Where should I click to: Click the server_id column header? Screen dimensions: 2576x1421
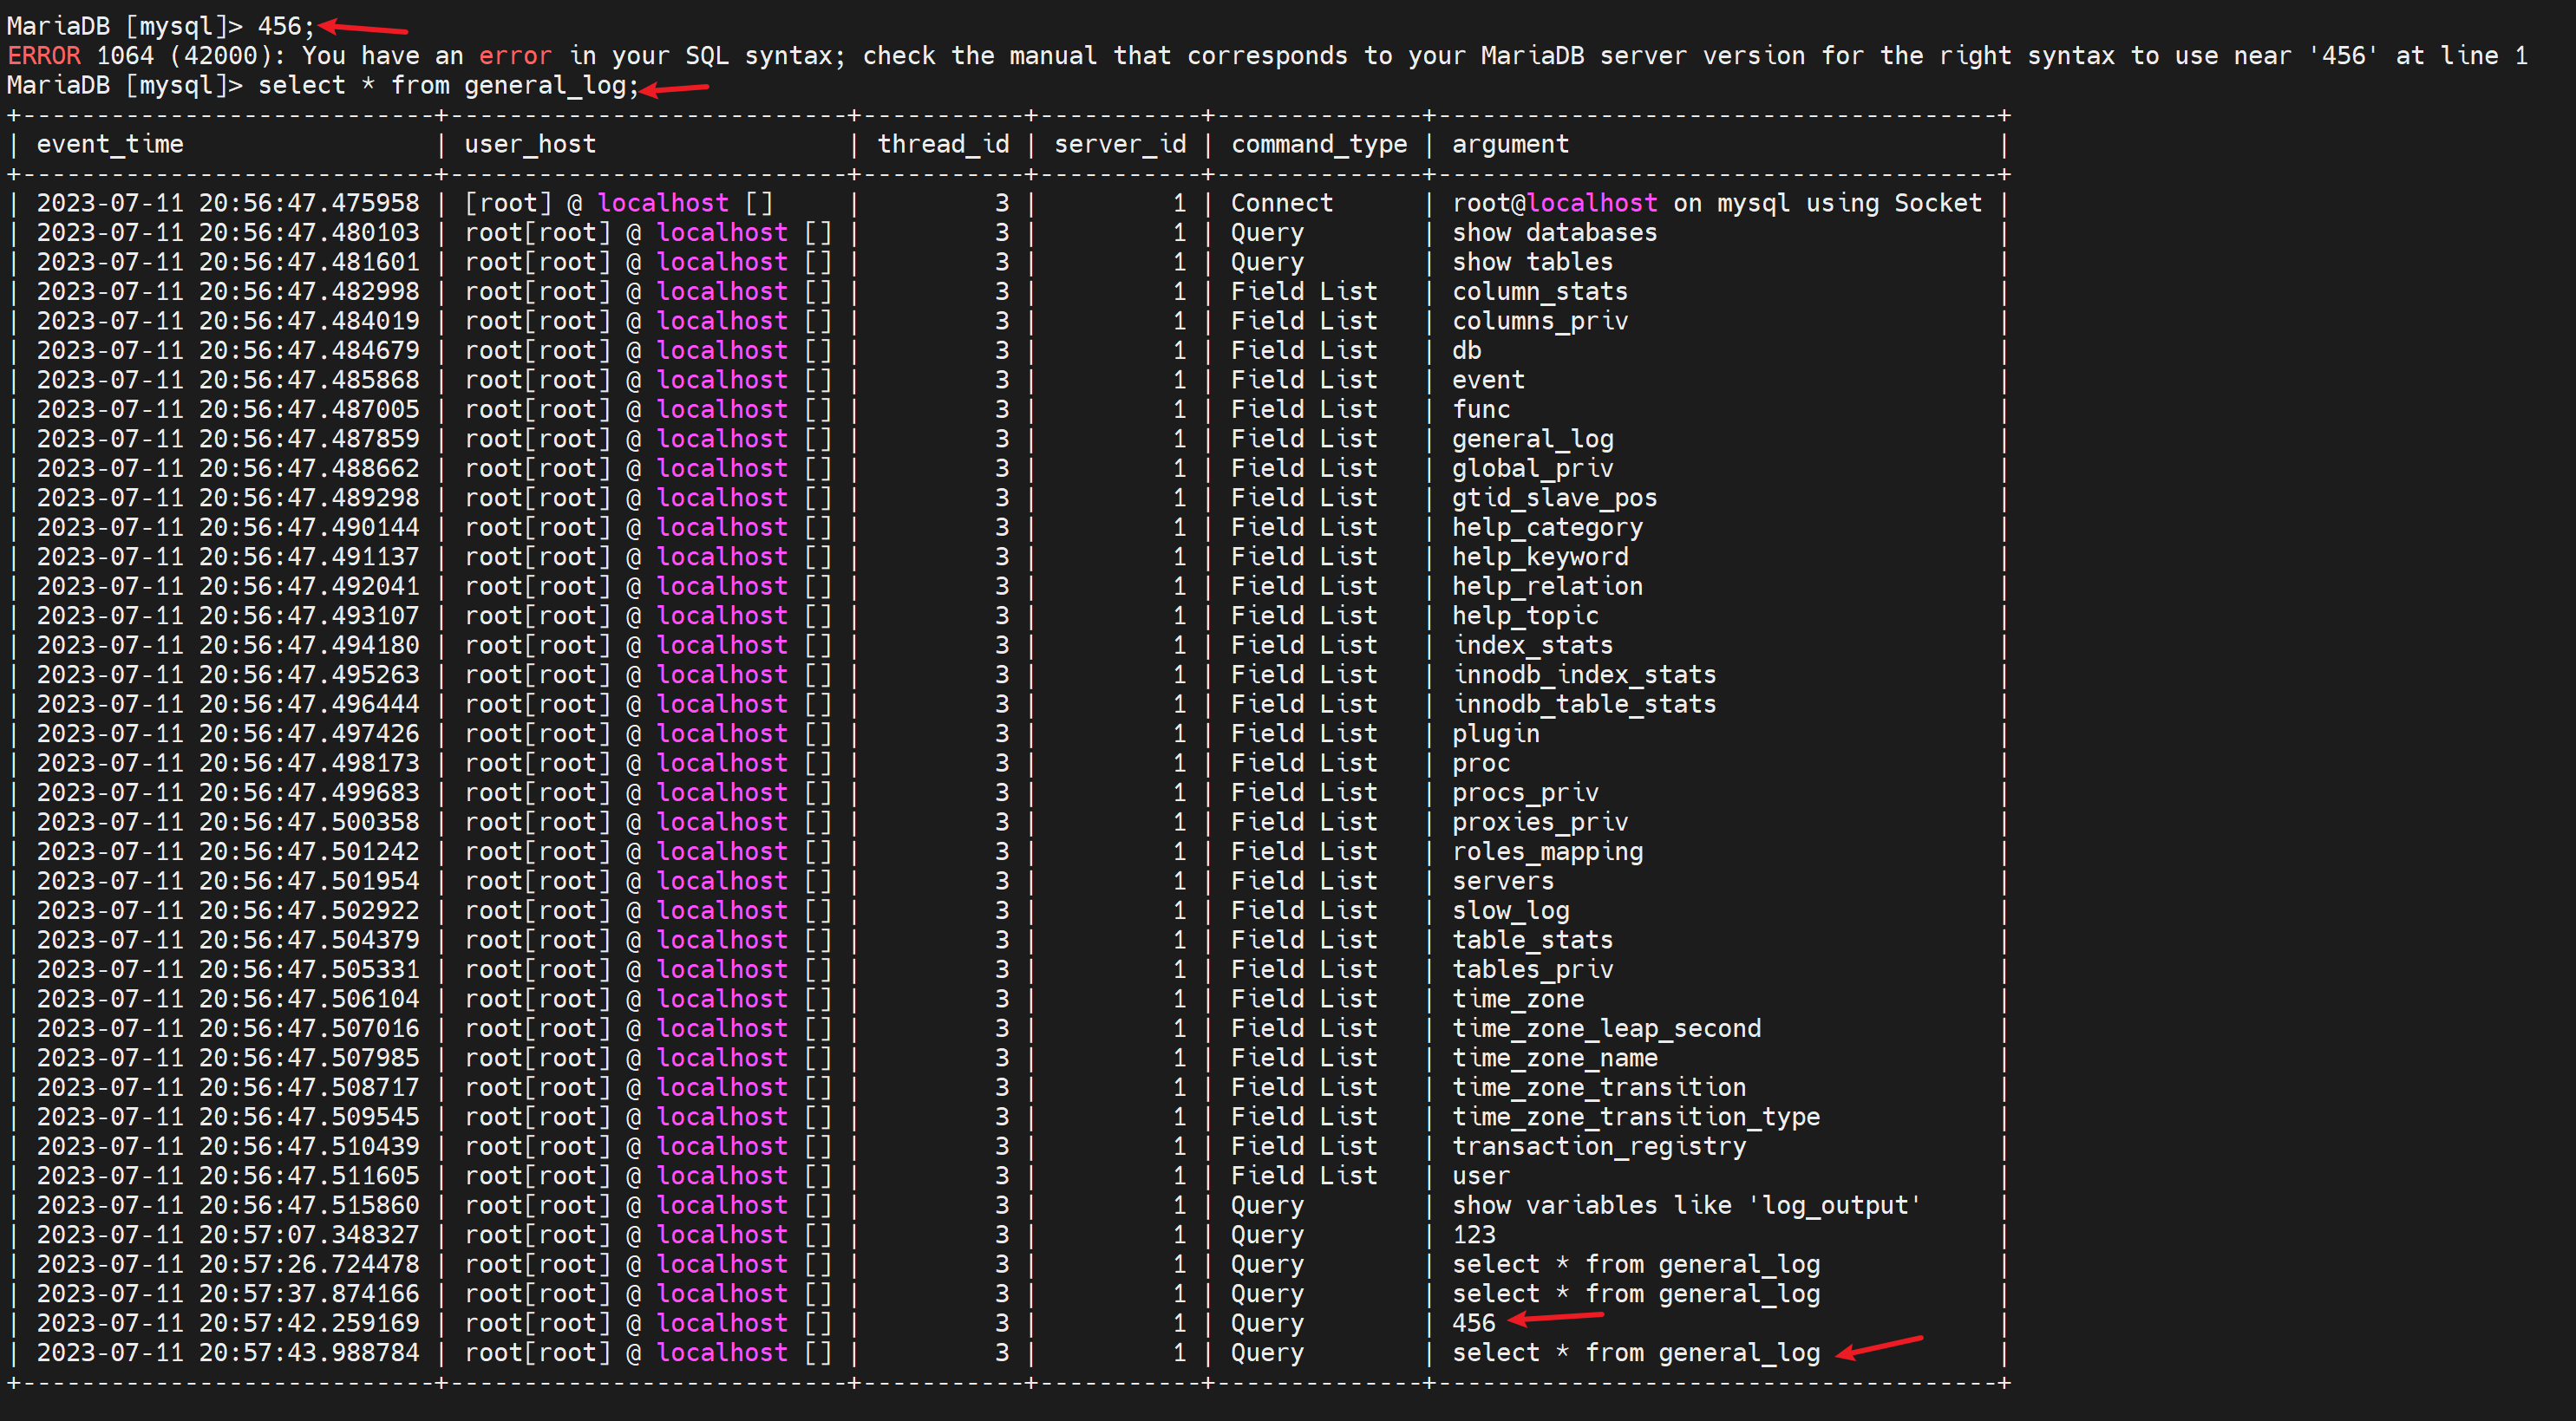[1120, 145]
